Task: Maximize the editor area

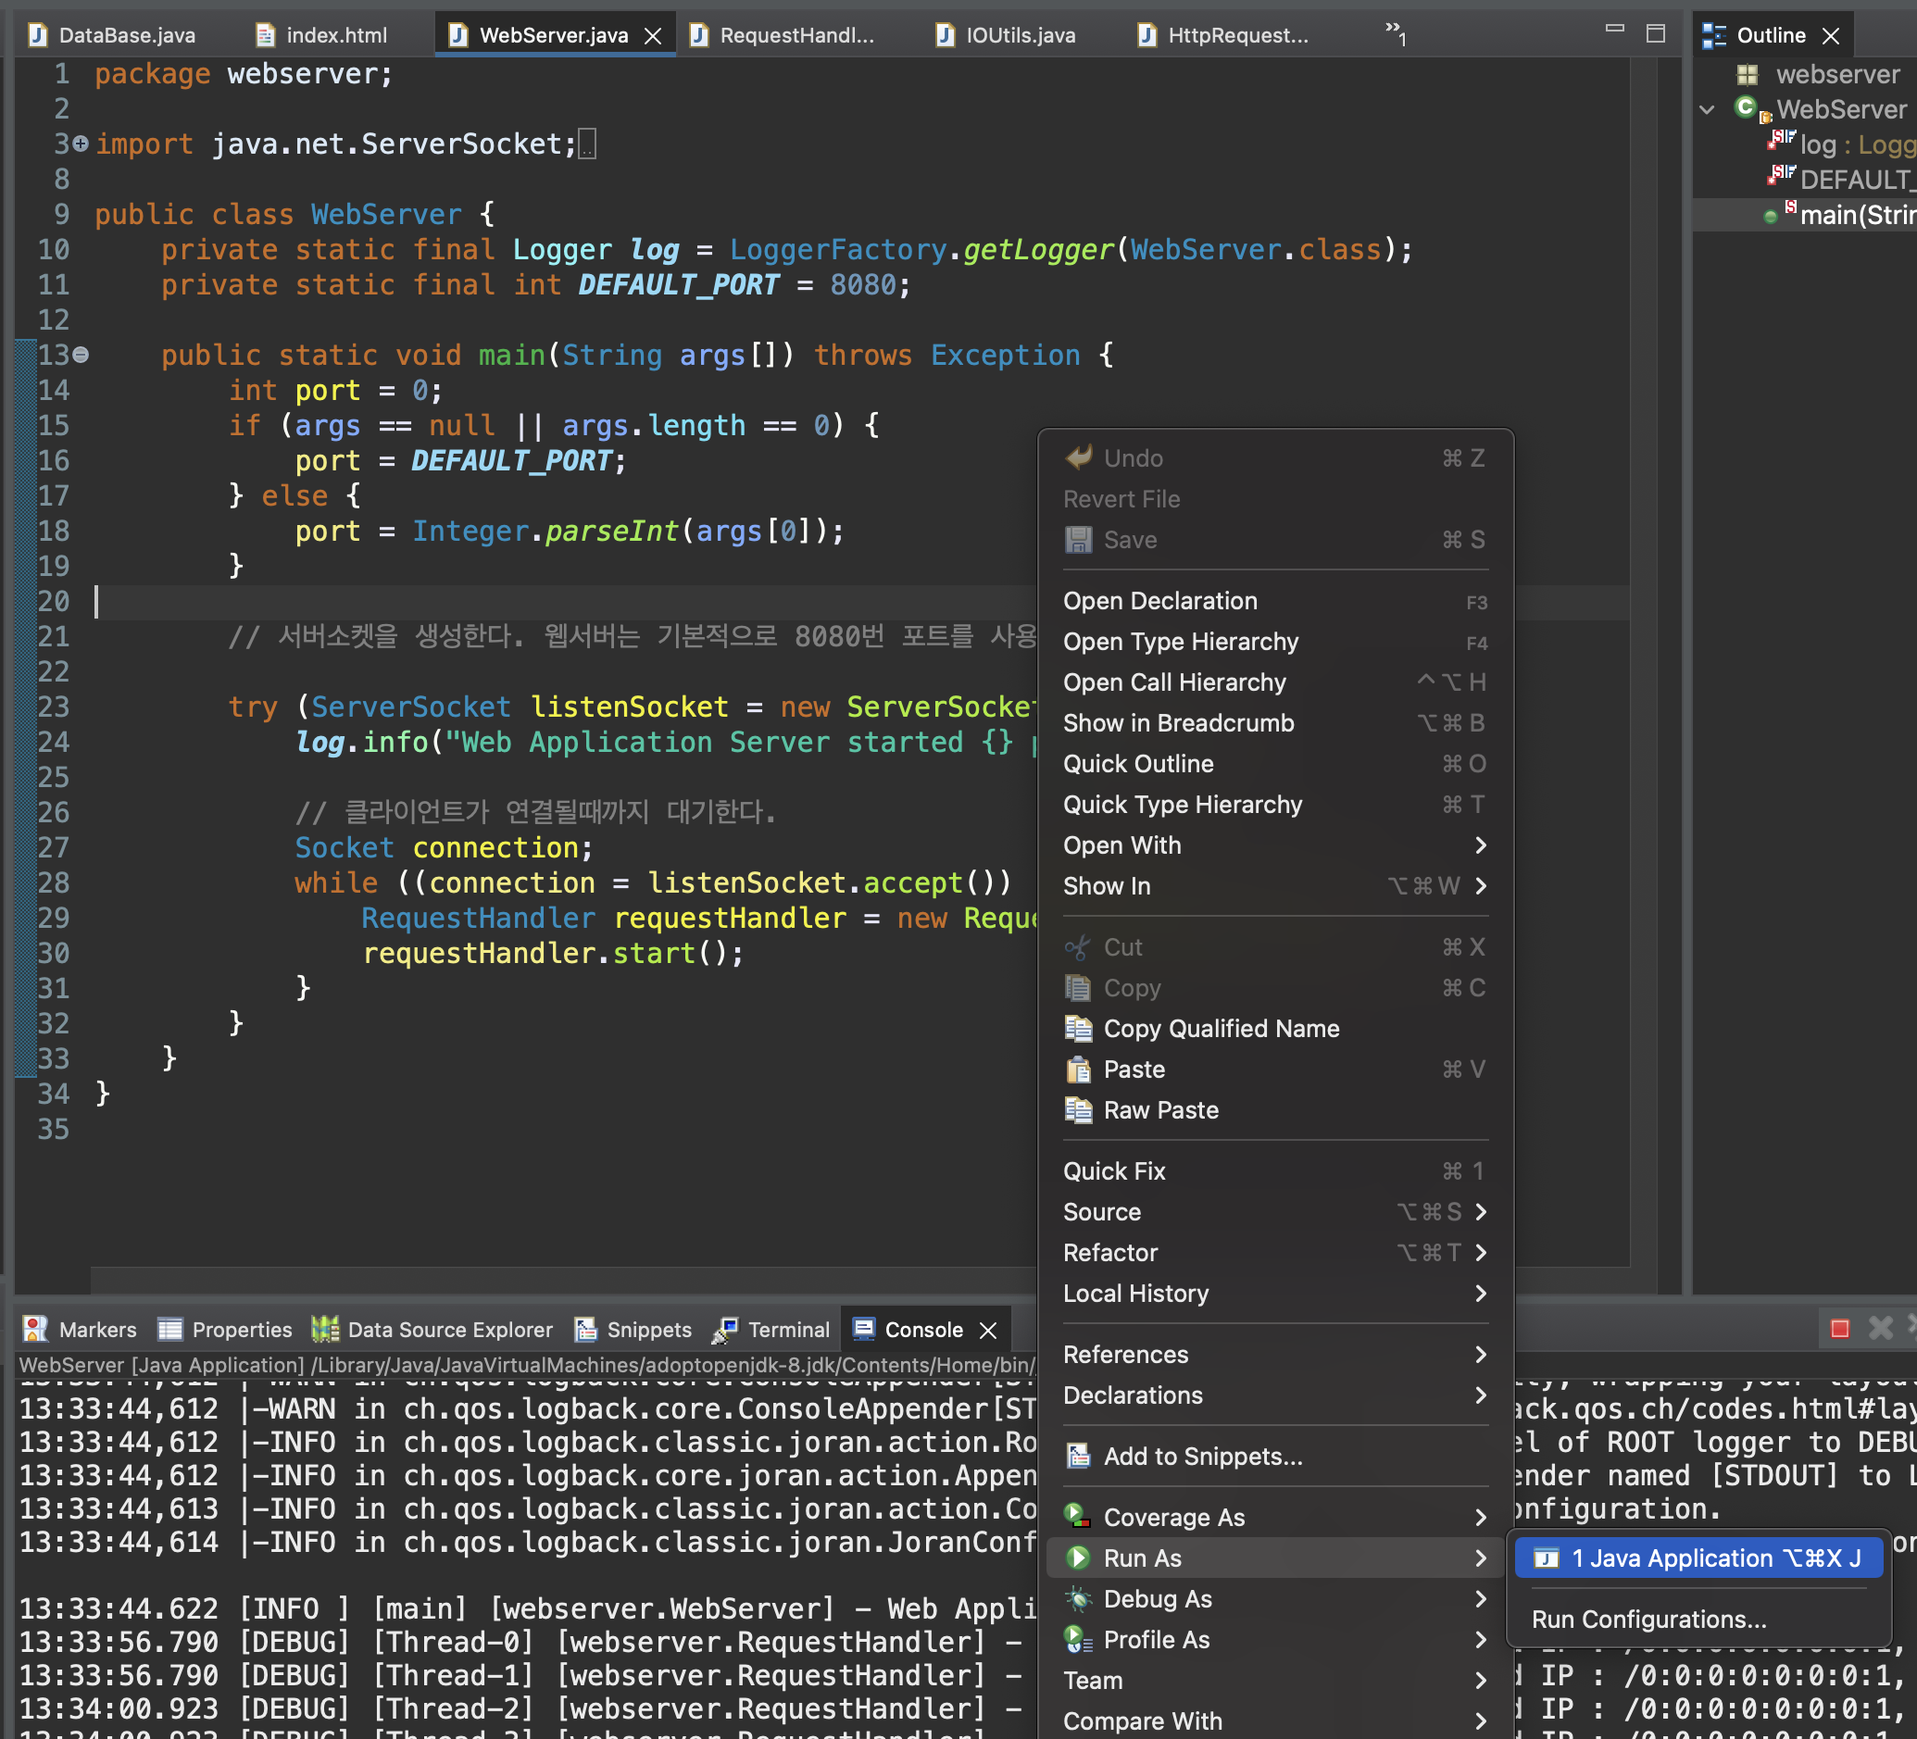Action: [1656, 34]
